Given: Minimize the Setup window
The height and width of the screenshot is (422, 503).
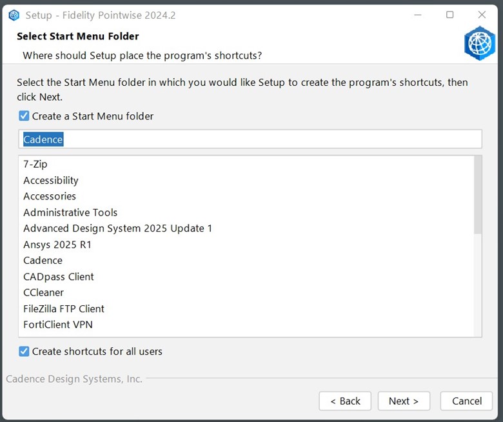Looking at the screenshot, I should click(418, 15).
